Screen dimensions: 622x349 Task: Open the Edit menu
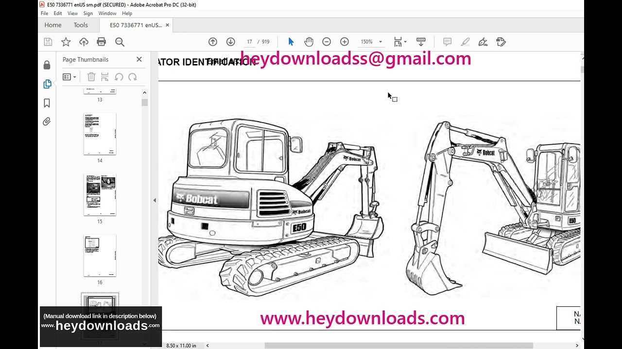point(58,14)
